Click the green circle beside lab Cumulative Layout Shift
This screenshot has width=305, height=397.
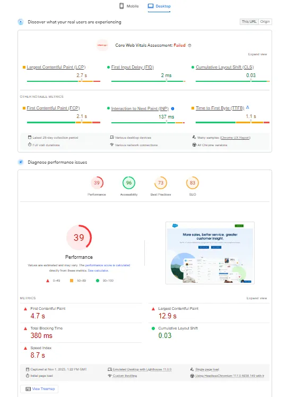153,328
